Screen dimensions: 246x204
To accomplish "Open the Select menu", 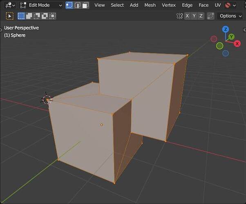I will [x=117, y=5].
